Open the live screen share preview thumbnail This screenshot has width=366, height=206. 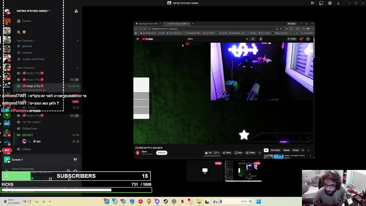pos(243,171)
